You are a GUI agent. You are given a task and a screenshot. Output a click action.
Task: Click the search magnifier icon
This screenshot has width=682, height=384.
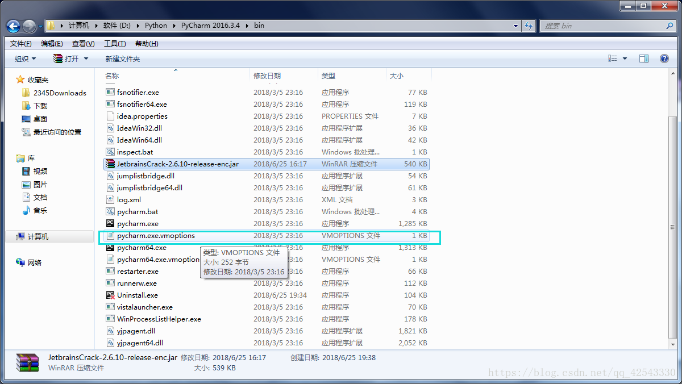[670, 26]
